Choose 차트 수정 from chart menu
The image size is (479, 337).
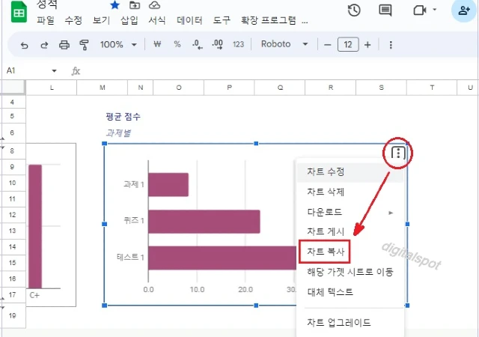(350, 171)
